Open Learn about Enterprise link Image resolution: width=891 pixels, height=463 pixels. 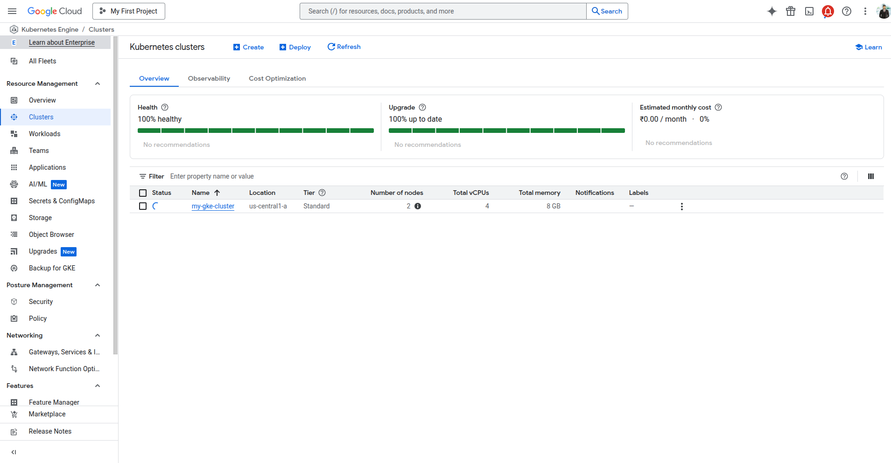click(62, 42)
